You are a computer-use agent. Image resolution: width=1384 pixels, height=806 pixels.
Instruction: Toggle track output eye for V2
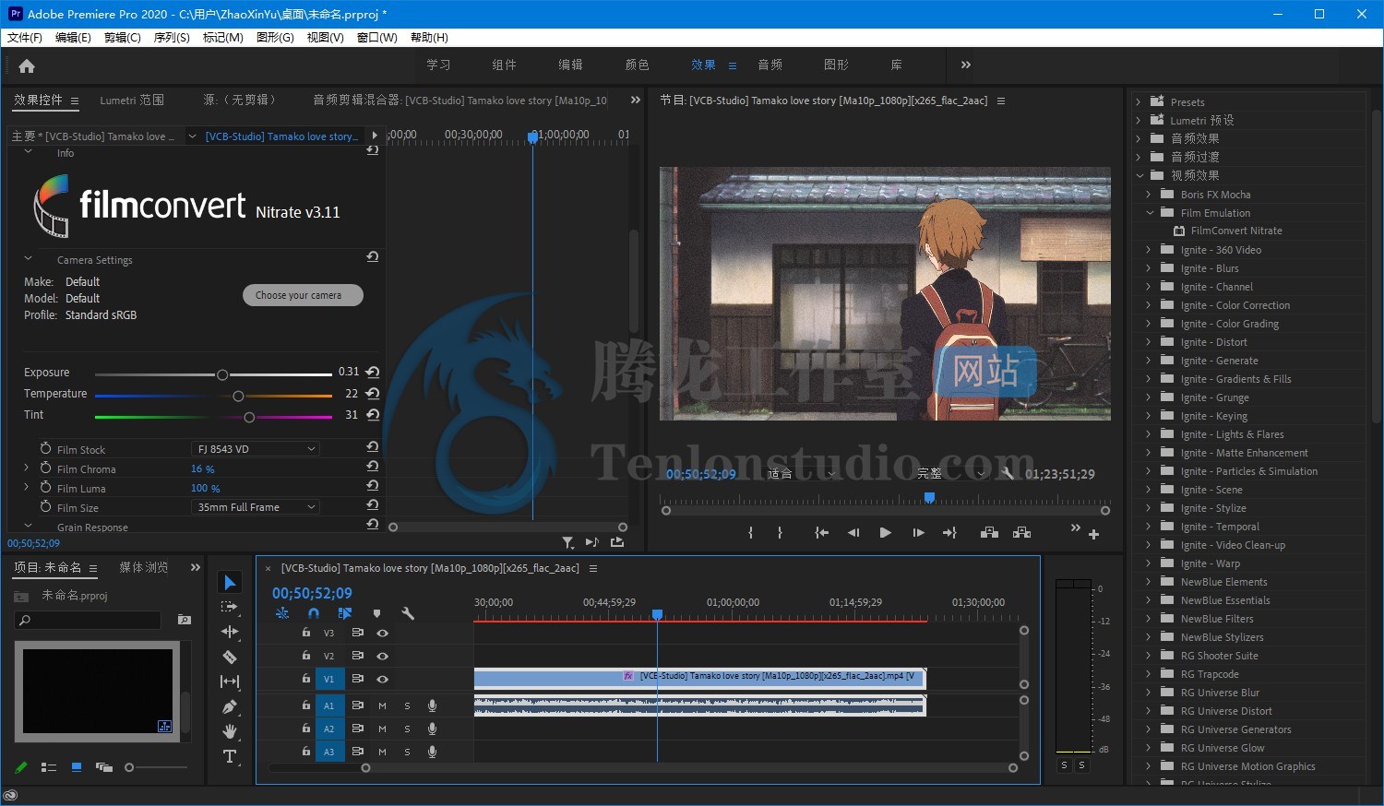click(x=382, y=656)
